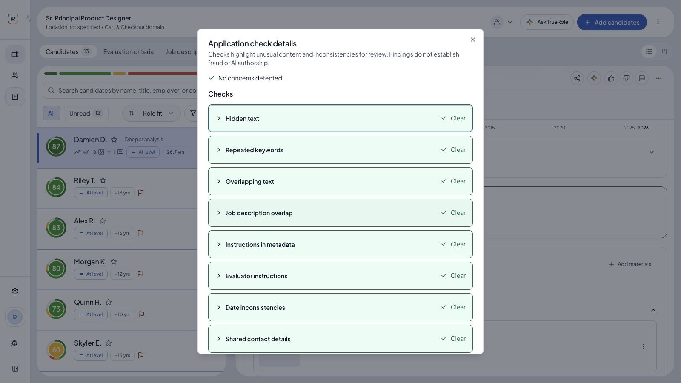
Task: Star candidate Skyler E.
Action: 108,343
